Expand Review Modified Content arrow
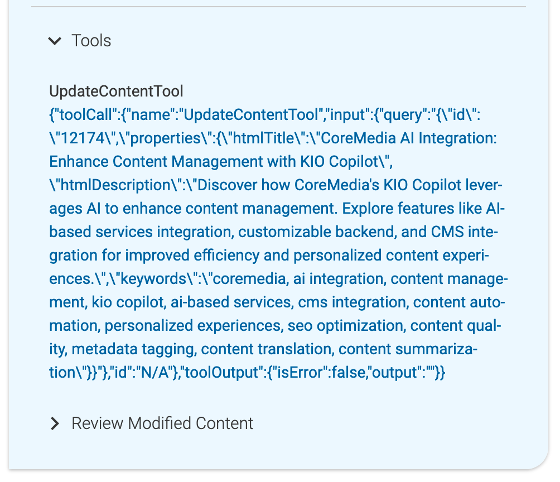The height and width of the screenshot is (482, 560). (55, 423)
